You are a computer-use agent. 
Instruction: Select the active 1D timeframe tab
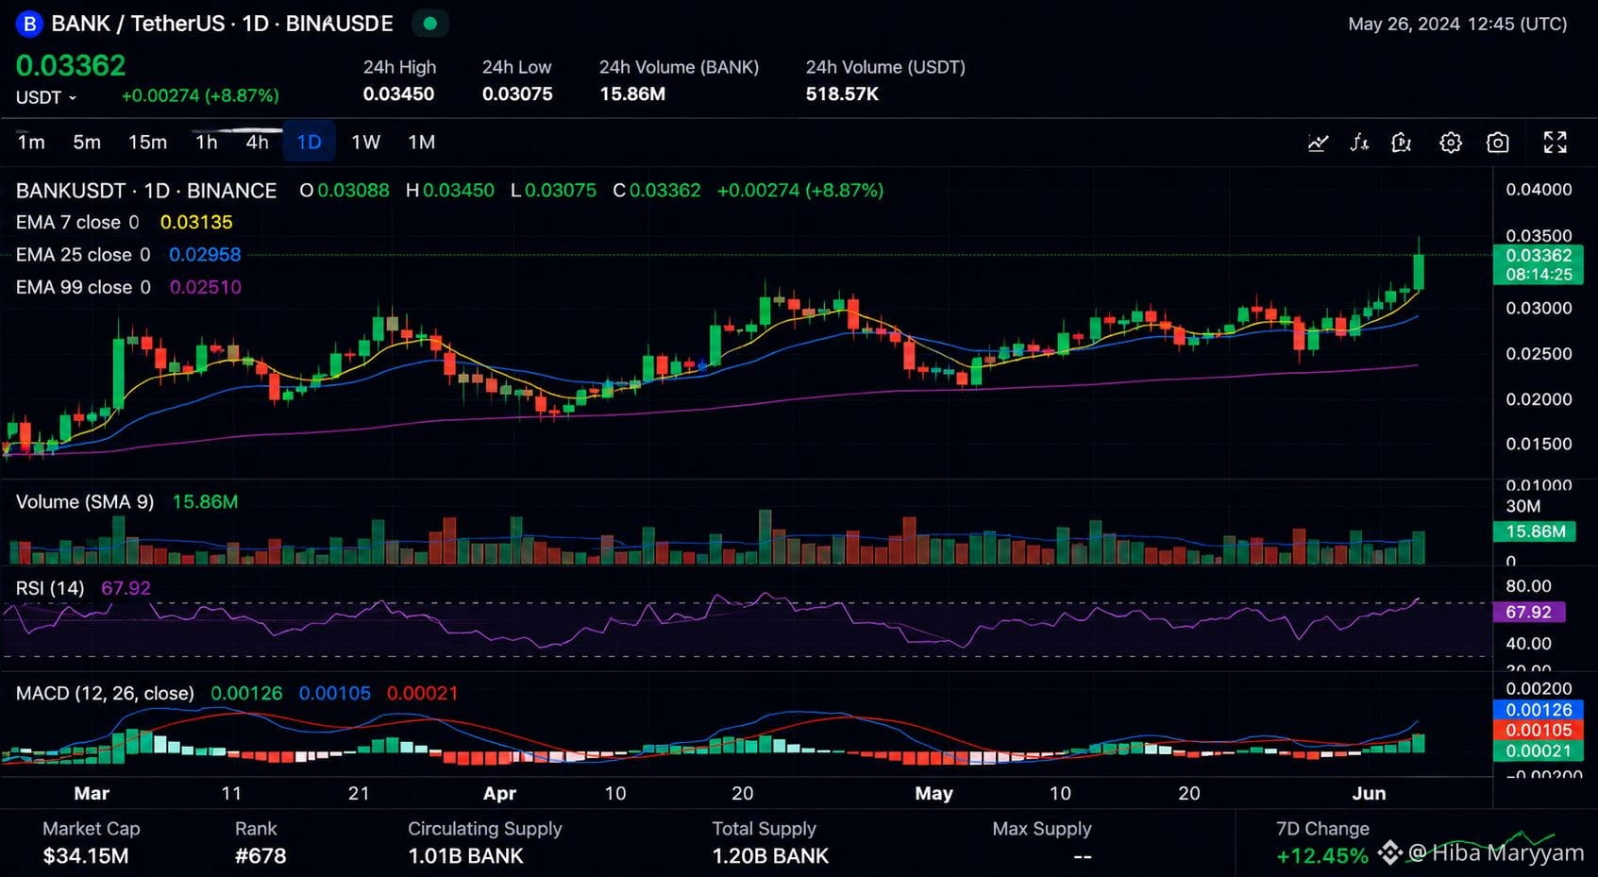point(309,142)
